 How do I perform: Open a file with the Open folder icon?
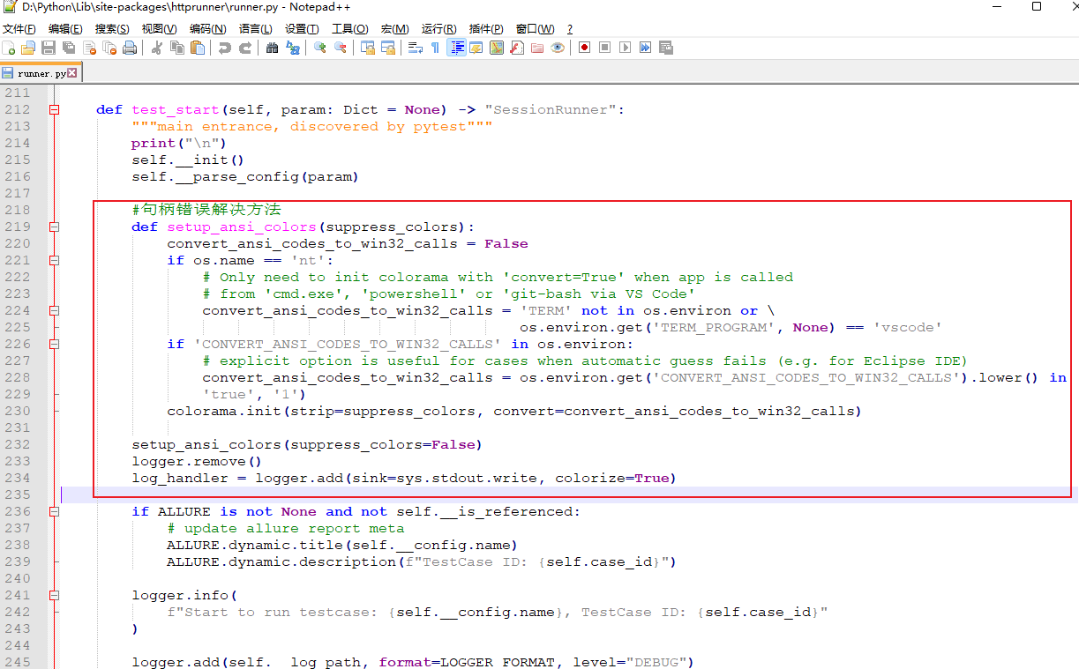click(26, 48)
